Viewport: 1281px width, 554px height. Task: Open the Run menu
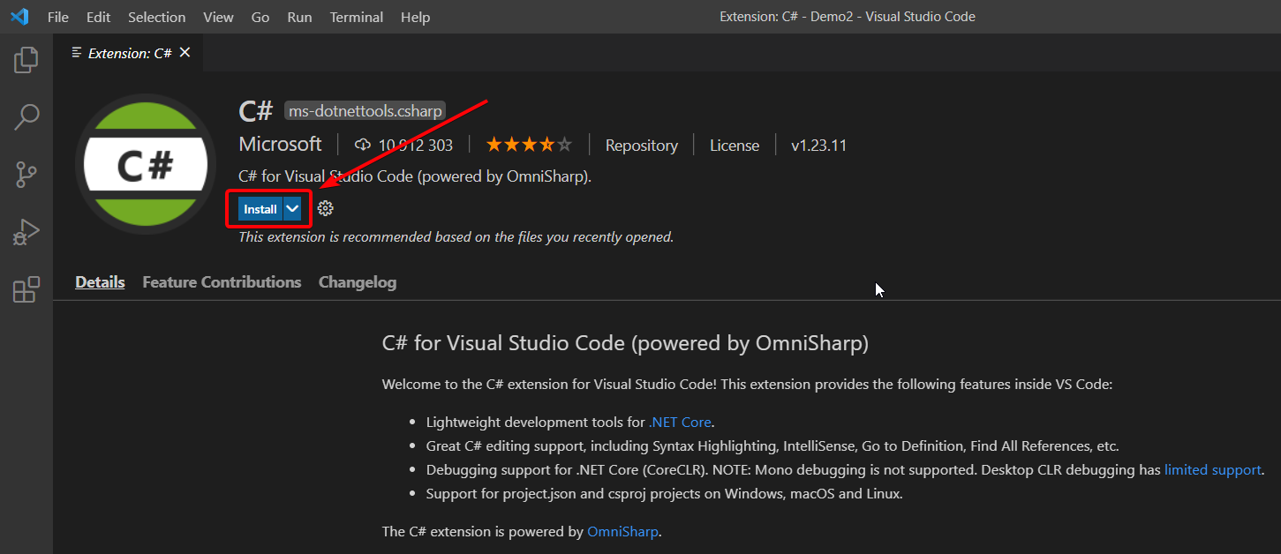click(299, 16)
